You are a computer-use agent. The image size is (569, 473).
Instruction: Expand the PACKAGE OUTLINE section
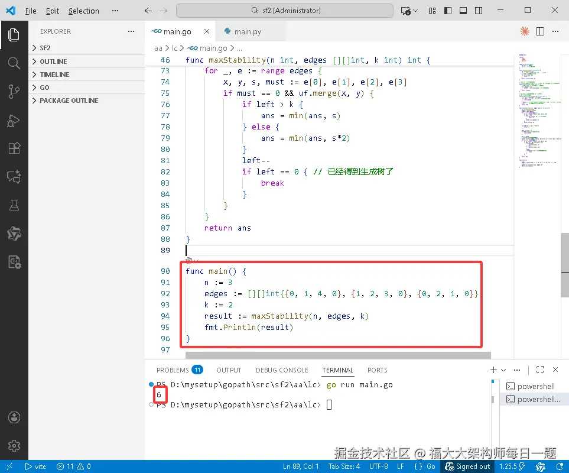[x=86, y=101]
